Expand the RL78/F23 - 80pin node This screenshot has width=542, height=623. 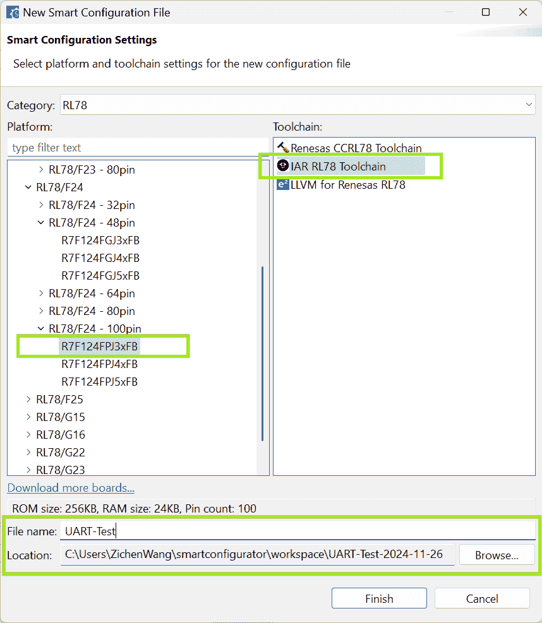click(x=41, y=170)
